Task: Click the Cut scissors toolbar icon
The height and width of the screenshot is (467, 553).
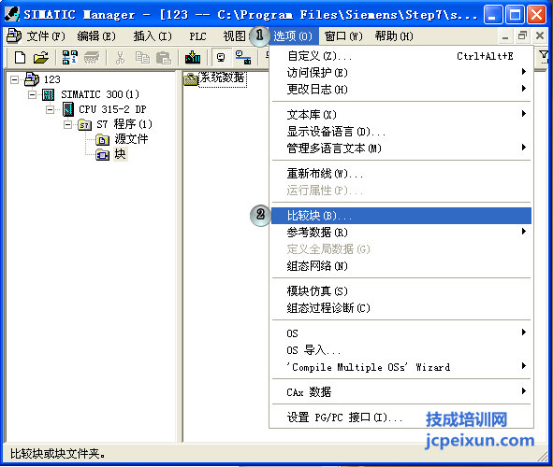Action: coord(120,57)
